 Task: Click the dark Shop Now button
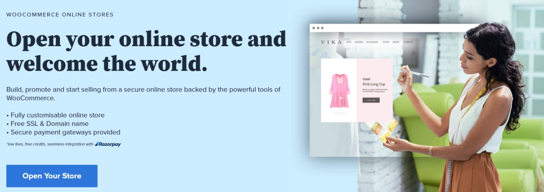(x=371, y=100)
